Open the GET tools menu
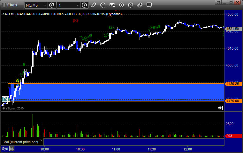The width and height of the screenshot is (243, 153). pos(112,5)
